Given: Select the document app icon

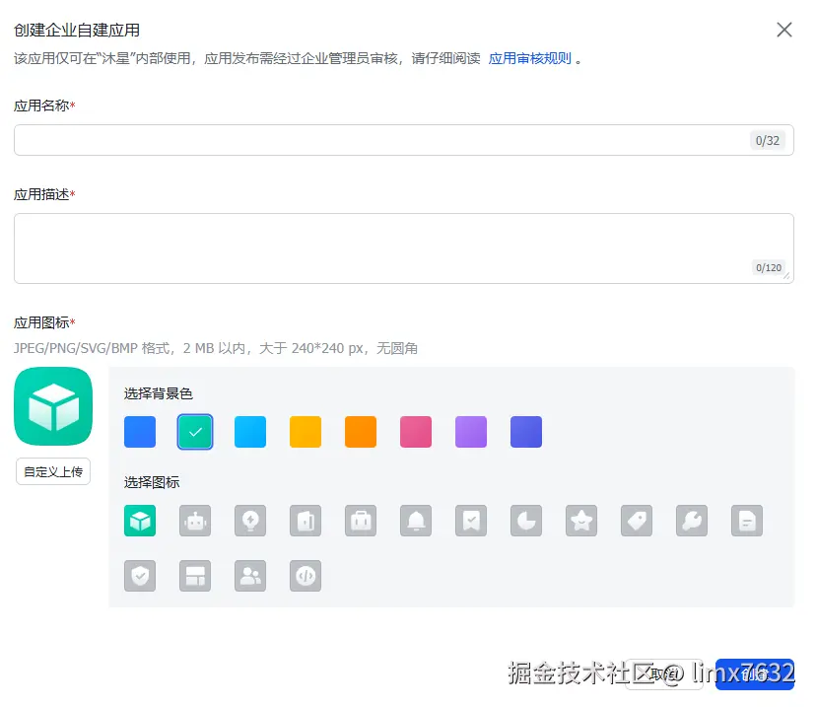Looking at the screenshot, I should click(747, 520).
